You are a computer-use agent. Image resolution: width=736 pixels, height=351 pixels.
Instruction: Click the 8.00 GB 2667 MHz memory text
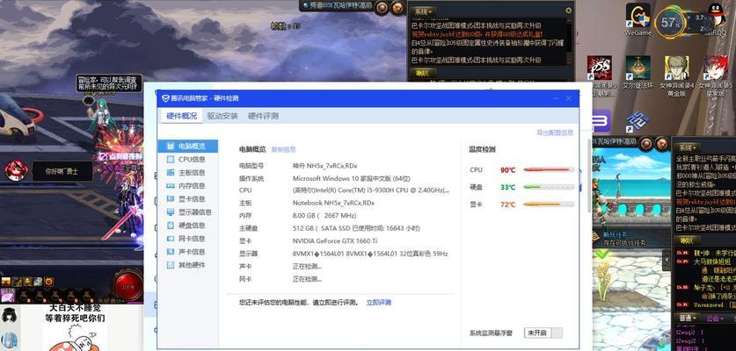324,216
